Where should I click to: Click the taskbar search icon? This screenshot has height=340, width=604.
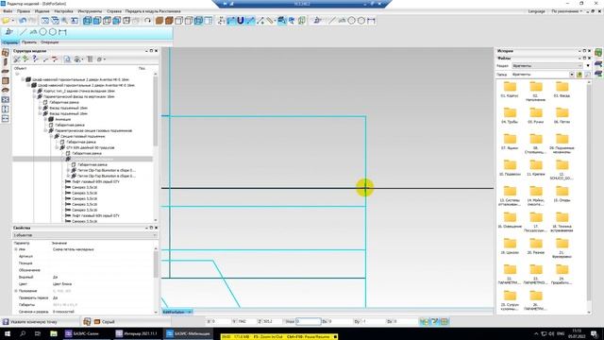23,333
